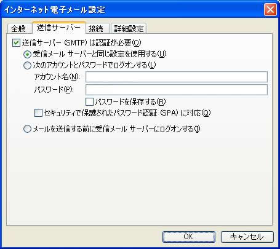
Task: Open the 接続 tab
Action: click(x=97, y=28)
